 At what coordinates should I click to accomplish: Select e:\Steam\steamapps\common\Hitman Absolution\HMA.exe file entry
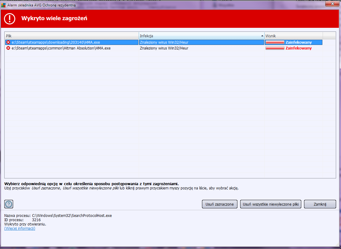click(x=61, y=48)
